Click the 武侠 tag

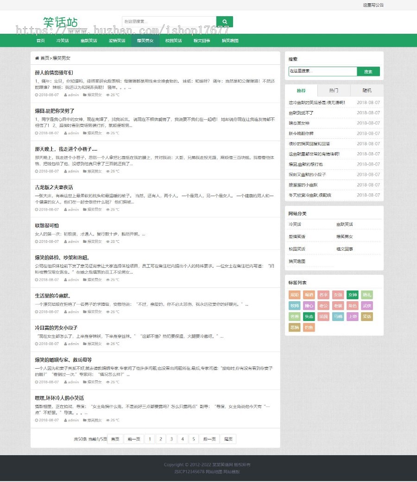pos(367,306)
